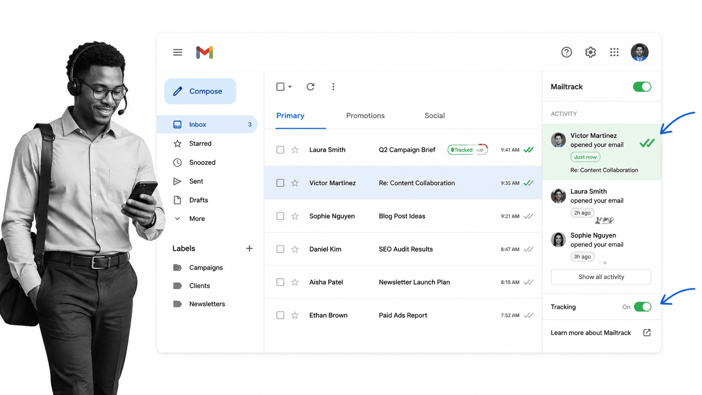702x395 pixels.
Task: Star the Daniel Kim email
Action: (295, 249)
